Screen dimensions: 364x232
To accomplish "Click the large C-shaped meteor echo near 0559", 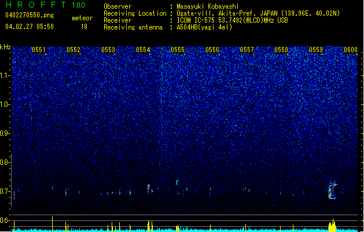I will pos(332,191).
